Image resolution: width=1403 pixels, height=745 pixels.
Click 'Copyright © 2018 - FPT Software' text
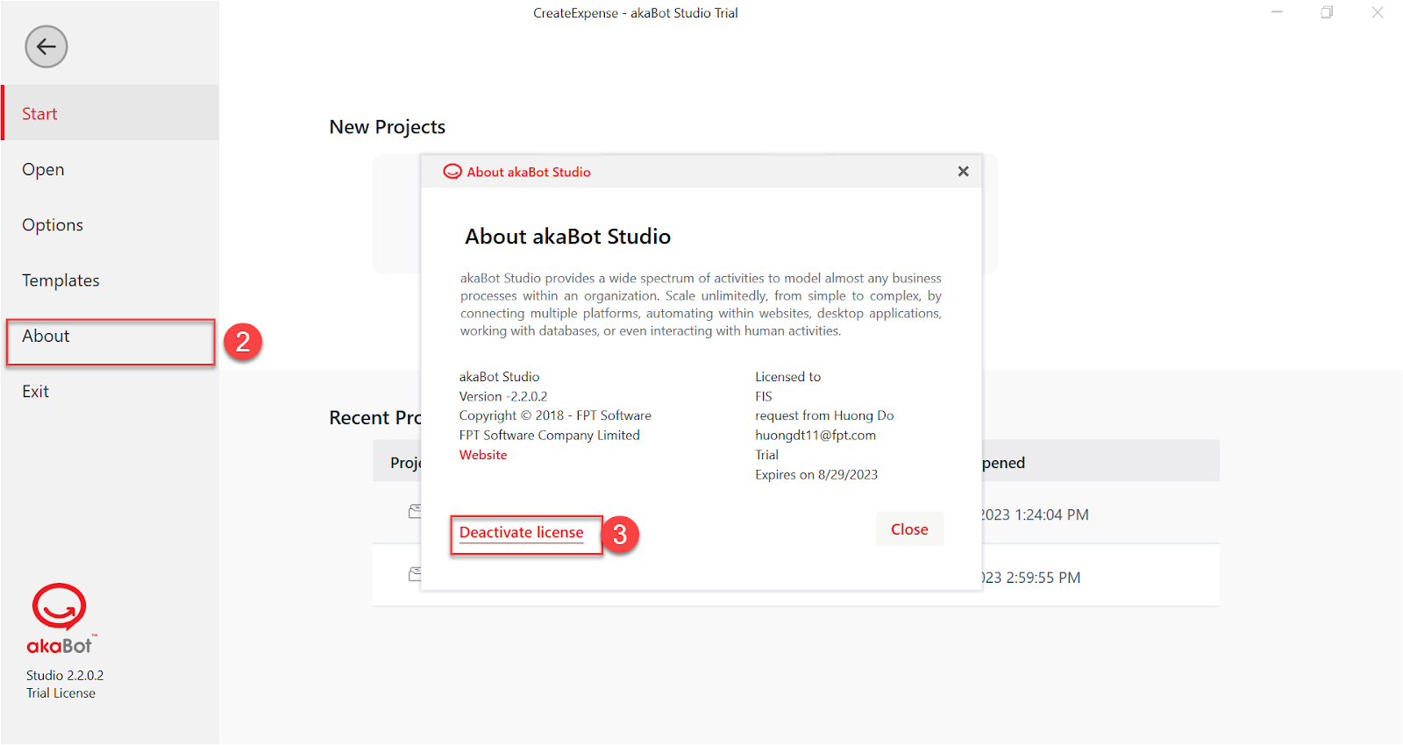(555, 415)
